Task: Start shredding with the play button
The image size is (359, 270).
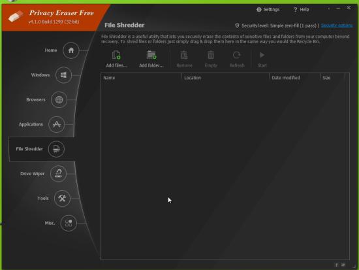Action: tap(262, 59)
